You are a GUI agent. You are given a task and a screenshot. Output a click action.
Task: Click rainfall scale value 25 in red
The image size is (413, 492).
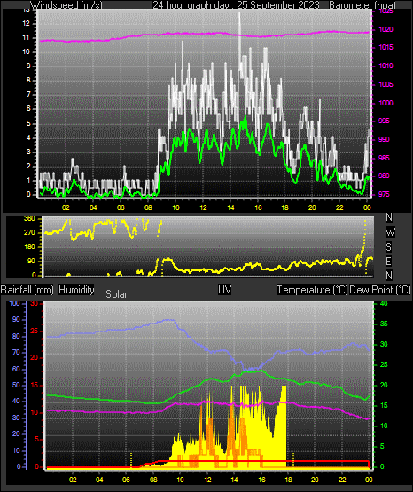click(x=35, y=331)
